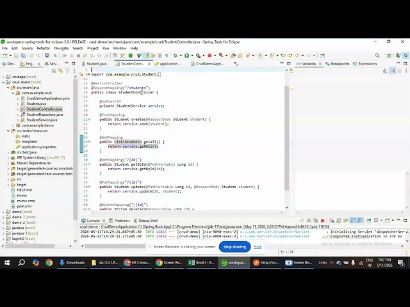Click the Debug bug toolbar icon

click(x=175, y=56)
